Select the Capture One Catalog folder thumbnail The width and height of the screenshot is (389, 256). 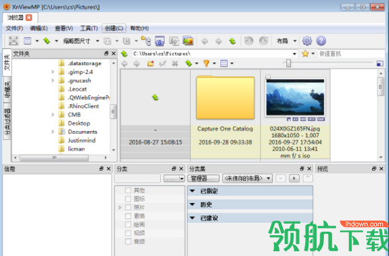tap(225, 97)
